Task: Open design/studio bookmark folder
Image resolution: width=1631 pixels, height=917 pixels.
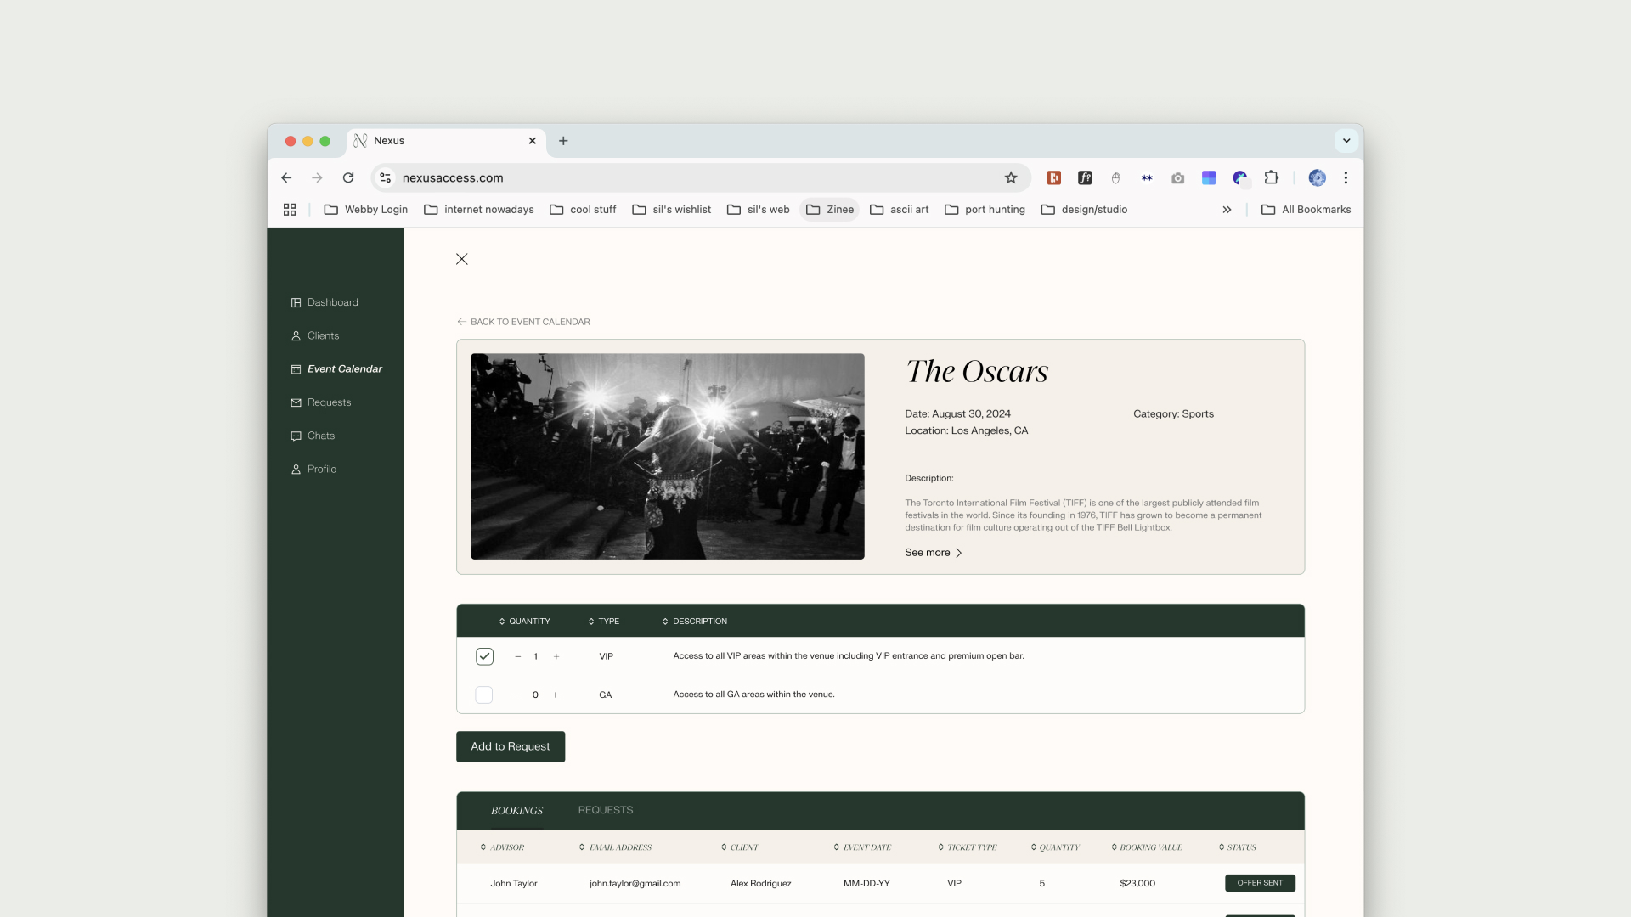Action: [1085, 210]
